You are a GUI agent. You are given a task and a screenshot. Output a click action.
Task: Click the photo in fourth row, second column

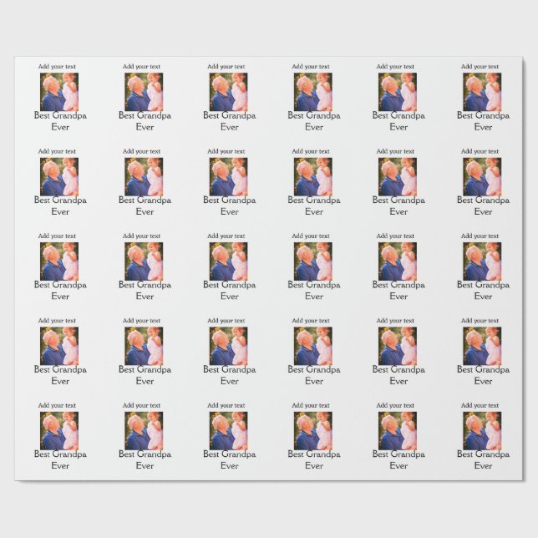point(145,346)
